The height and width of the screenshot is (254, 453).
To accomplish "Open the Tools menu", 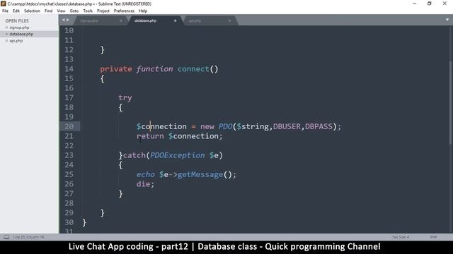I will (x=88, y=11).
